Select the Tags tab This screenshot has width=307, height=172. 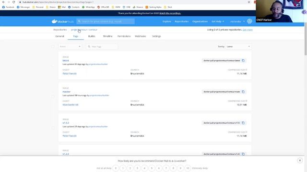[x=76, y=36]
